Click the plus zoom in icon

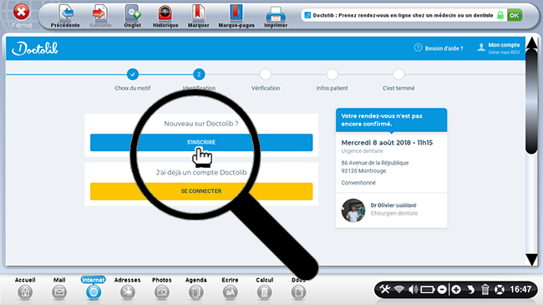click(456, 289)
